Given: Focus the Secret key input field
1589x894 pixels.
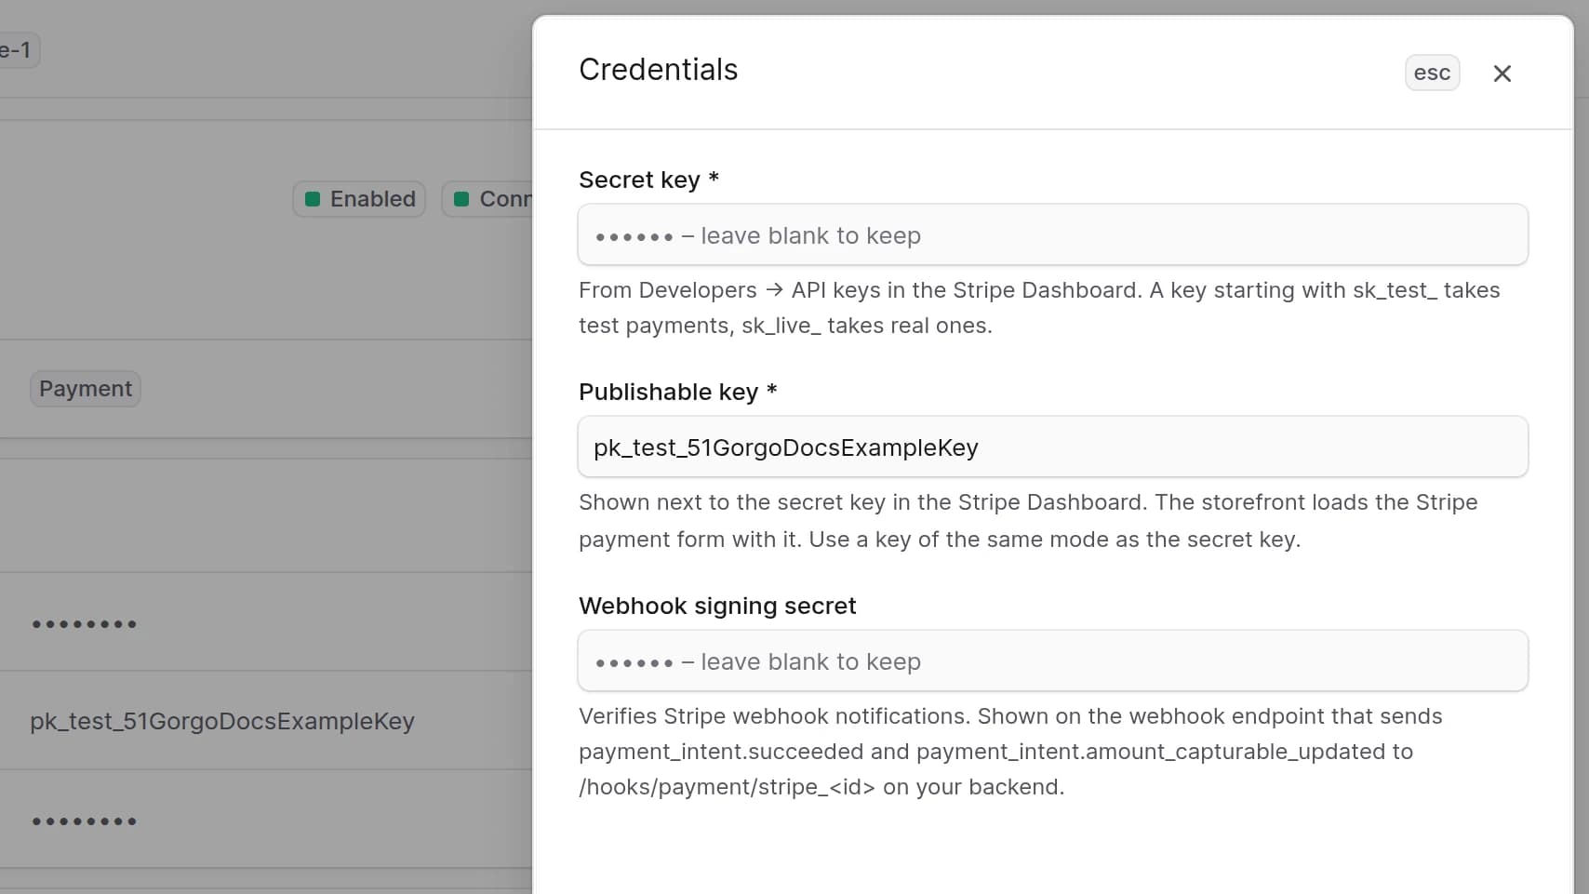Looking at the screenshot, I should click(1052, 235).
